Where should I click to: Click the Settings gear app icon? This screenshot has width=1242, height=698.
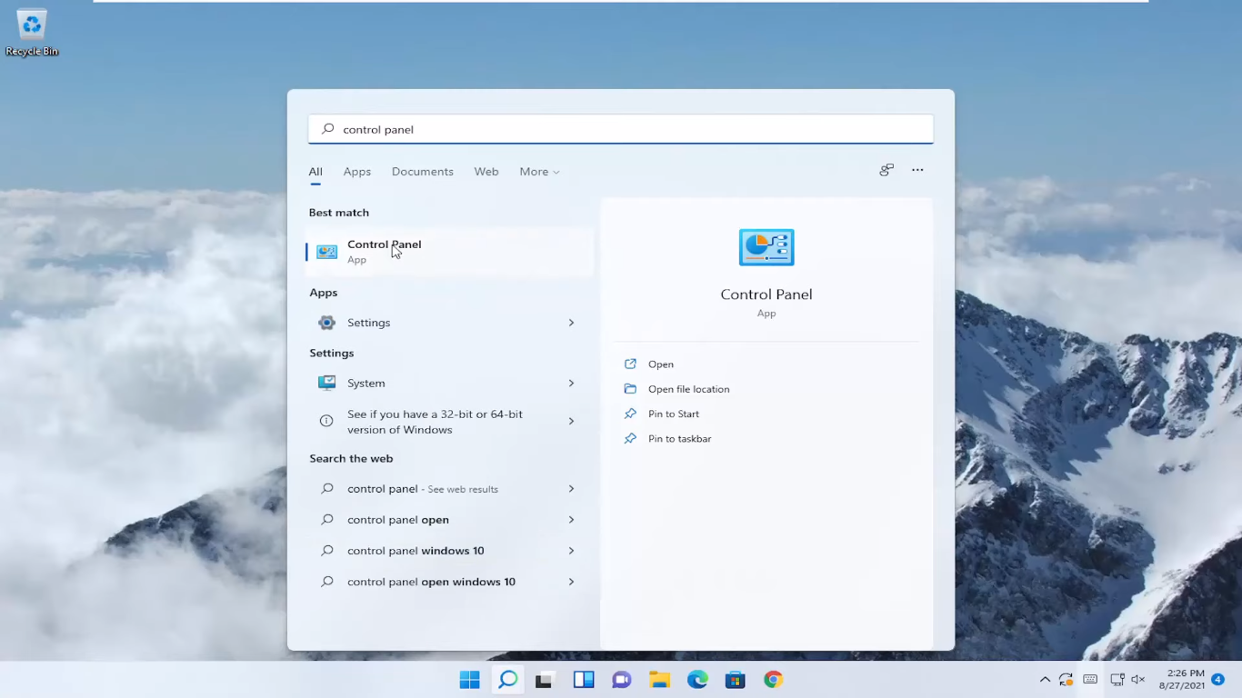click(x=326, y=323)
